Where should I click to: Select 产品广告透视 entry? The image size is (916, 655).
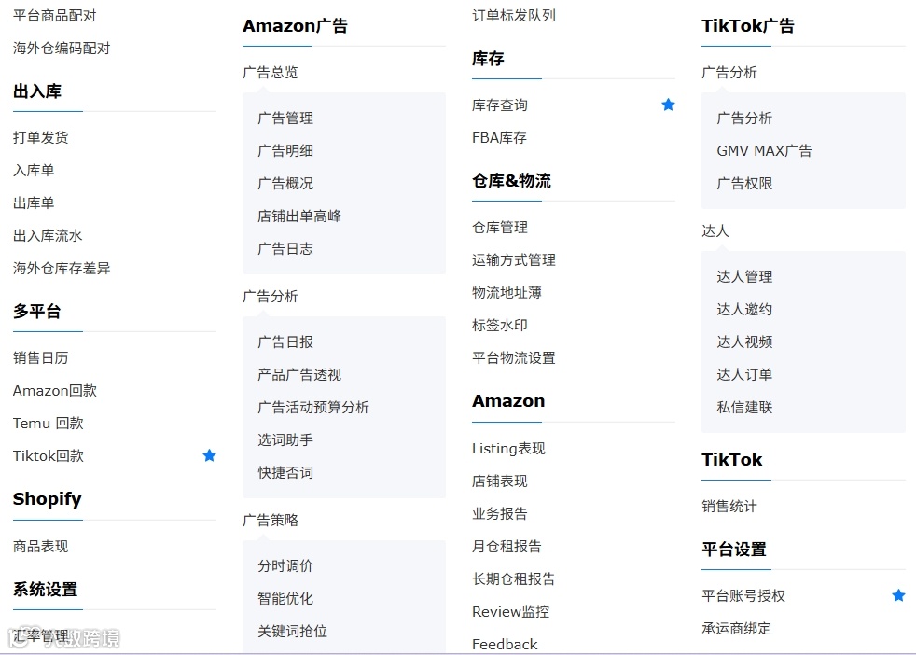(x=299, y=374)
